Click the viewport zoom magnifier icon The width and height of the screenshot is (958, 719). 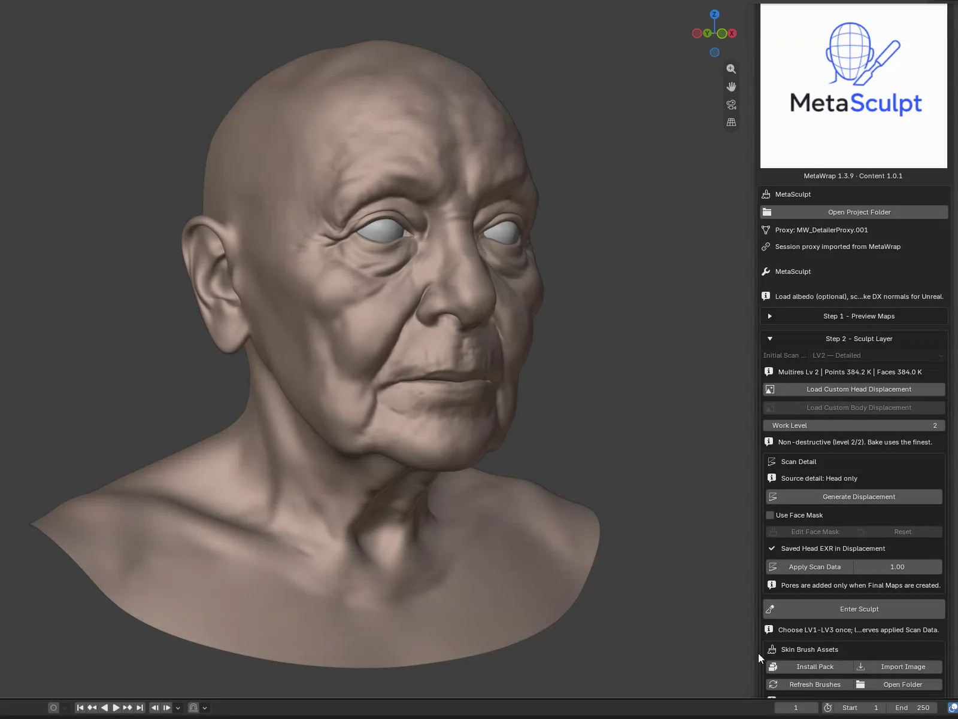coord(731,69)
